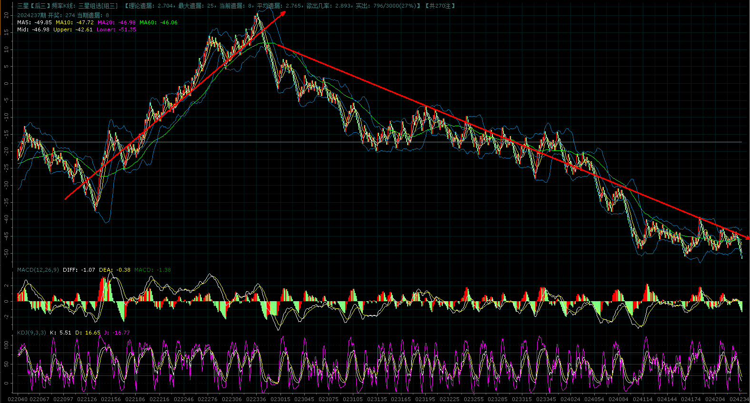The image size is (750, 403).
Task: Click the green MA60 legend label
Action: (x=158, y=22)
